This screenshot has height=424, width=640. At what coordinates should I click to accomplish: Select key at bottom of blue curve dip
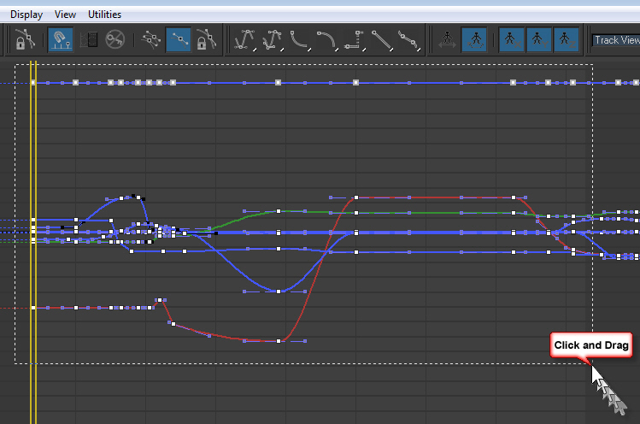pos(279,291)
